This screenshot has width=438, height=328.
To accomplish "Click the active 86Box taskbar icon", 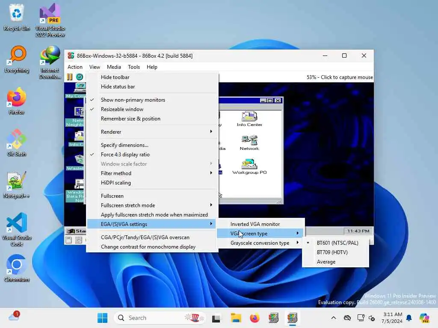I will click(x=292, y=318).
